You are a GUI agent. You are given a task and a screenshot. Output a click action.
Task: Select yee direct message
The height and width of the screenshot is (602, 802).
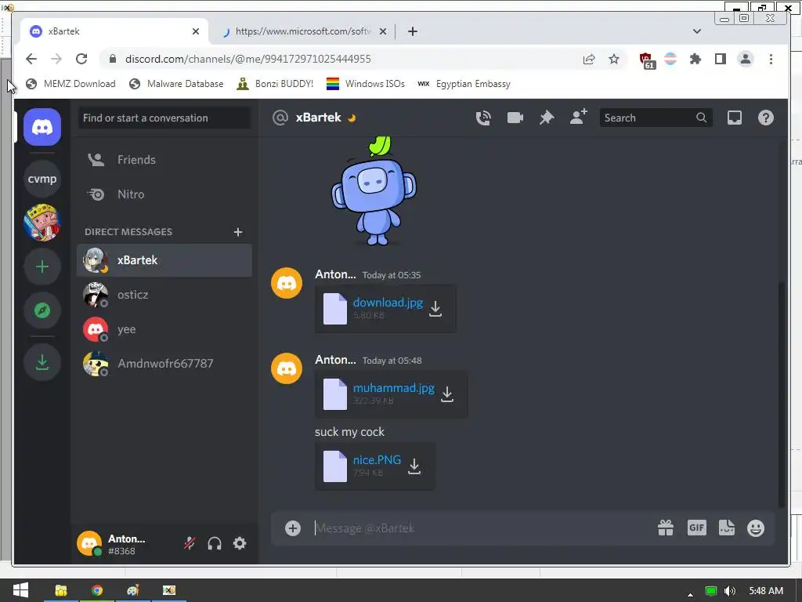164,329
